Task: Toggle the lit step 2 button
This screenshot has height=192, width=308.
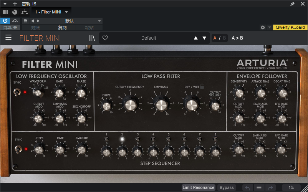Action: pos(122,139)
